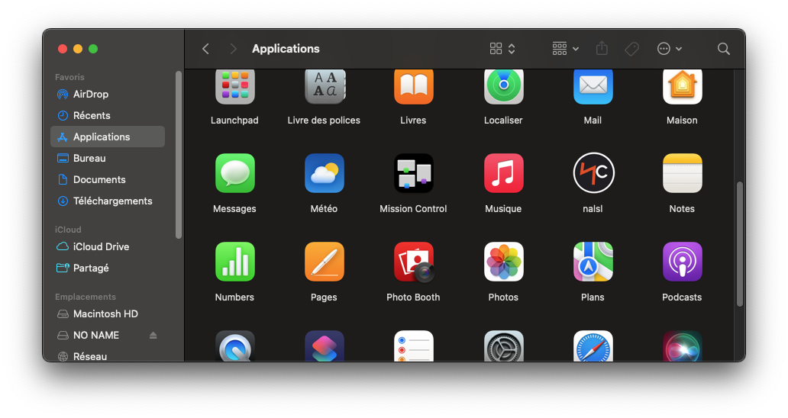Select the Safari compass icon
The width and height of the screenshot is (788, 418).
tap(593, 346)
